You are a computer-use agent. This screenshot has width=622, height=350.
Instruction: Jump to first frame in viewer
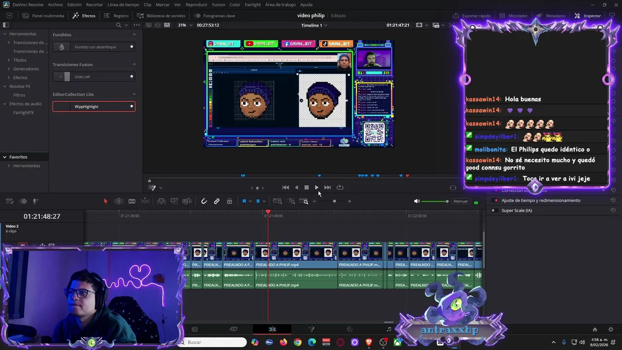tap(286, 188)
